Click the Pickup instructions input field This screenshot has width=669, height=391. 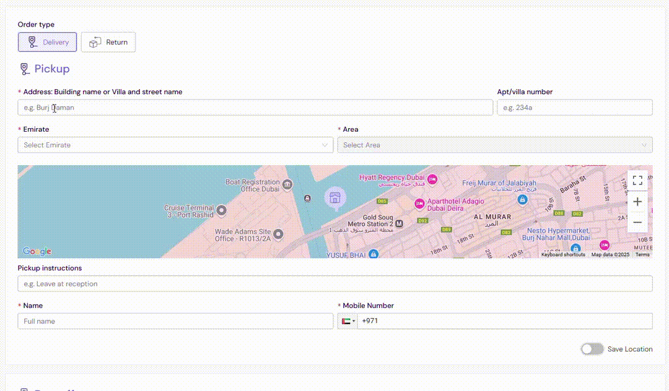[x=335, y=284]
